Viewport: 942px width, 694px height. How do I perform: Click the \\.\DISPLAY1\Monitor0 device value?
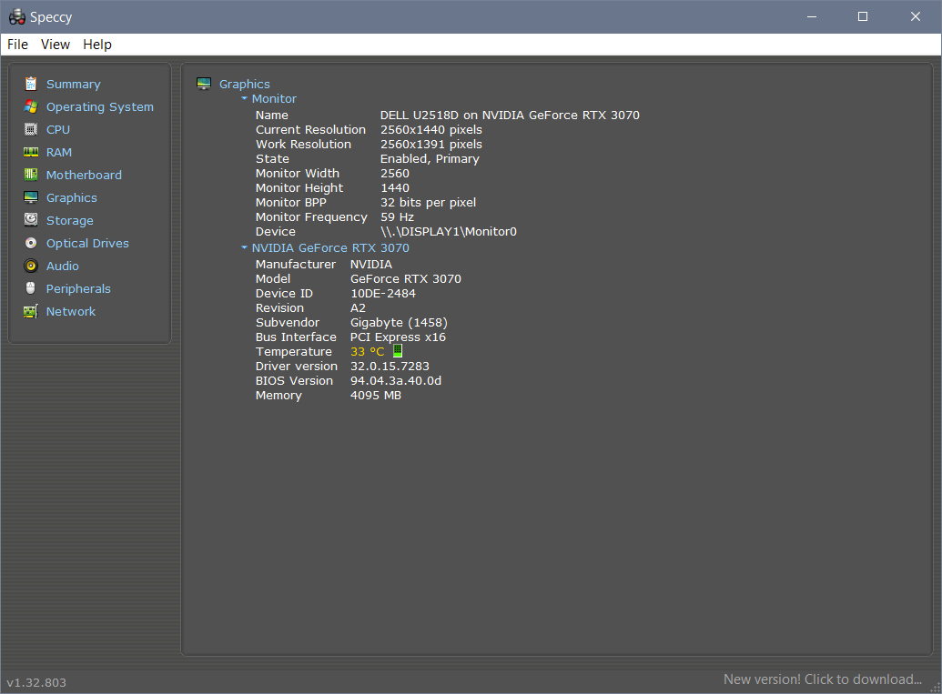point(448,231)
